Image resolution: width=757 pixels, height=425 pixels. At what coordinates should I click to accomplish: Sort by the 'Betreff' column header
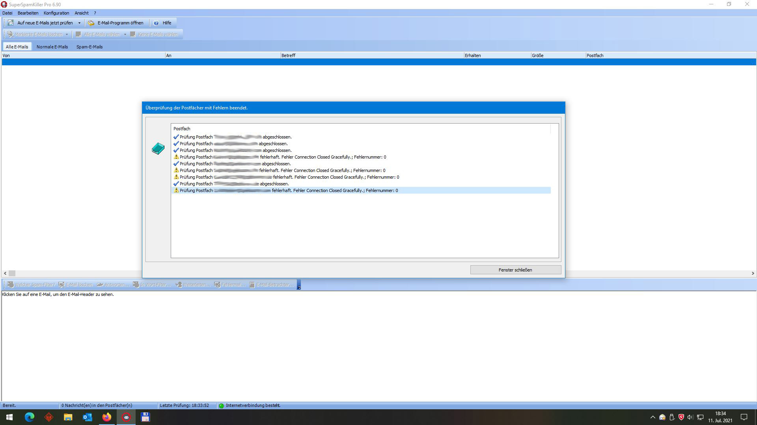(372, 55)
